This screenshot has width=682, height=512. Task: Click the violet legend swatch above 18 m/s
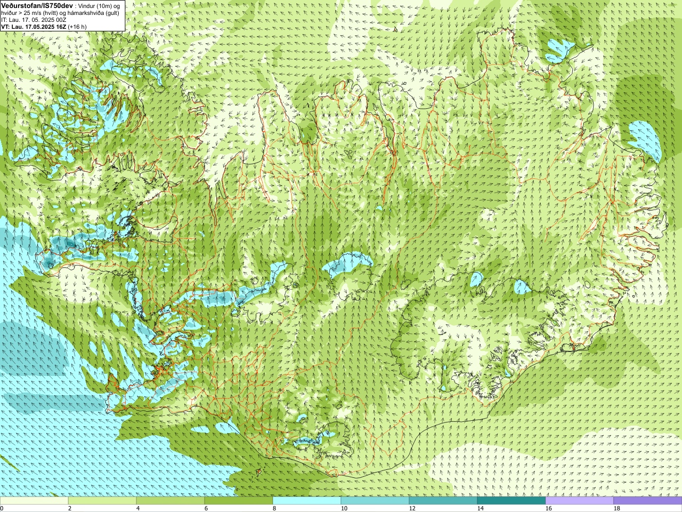(648, 501)
